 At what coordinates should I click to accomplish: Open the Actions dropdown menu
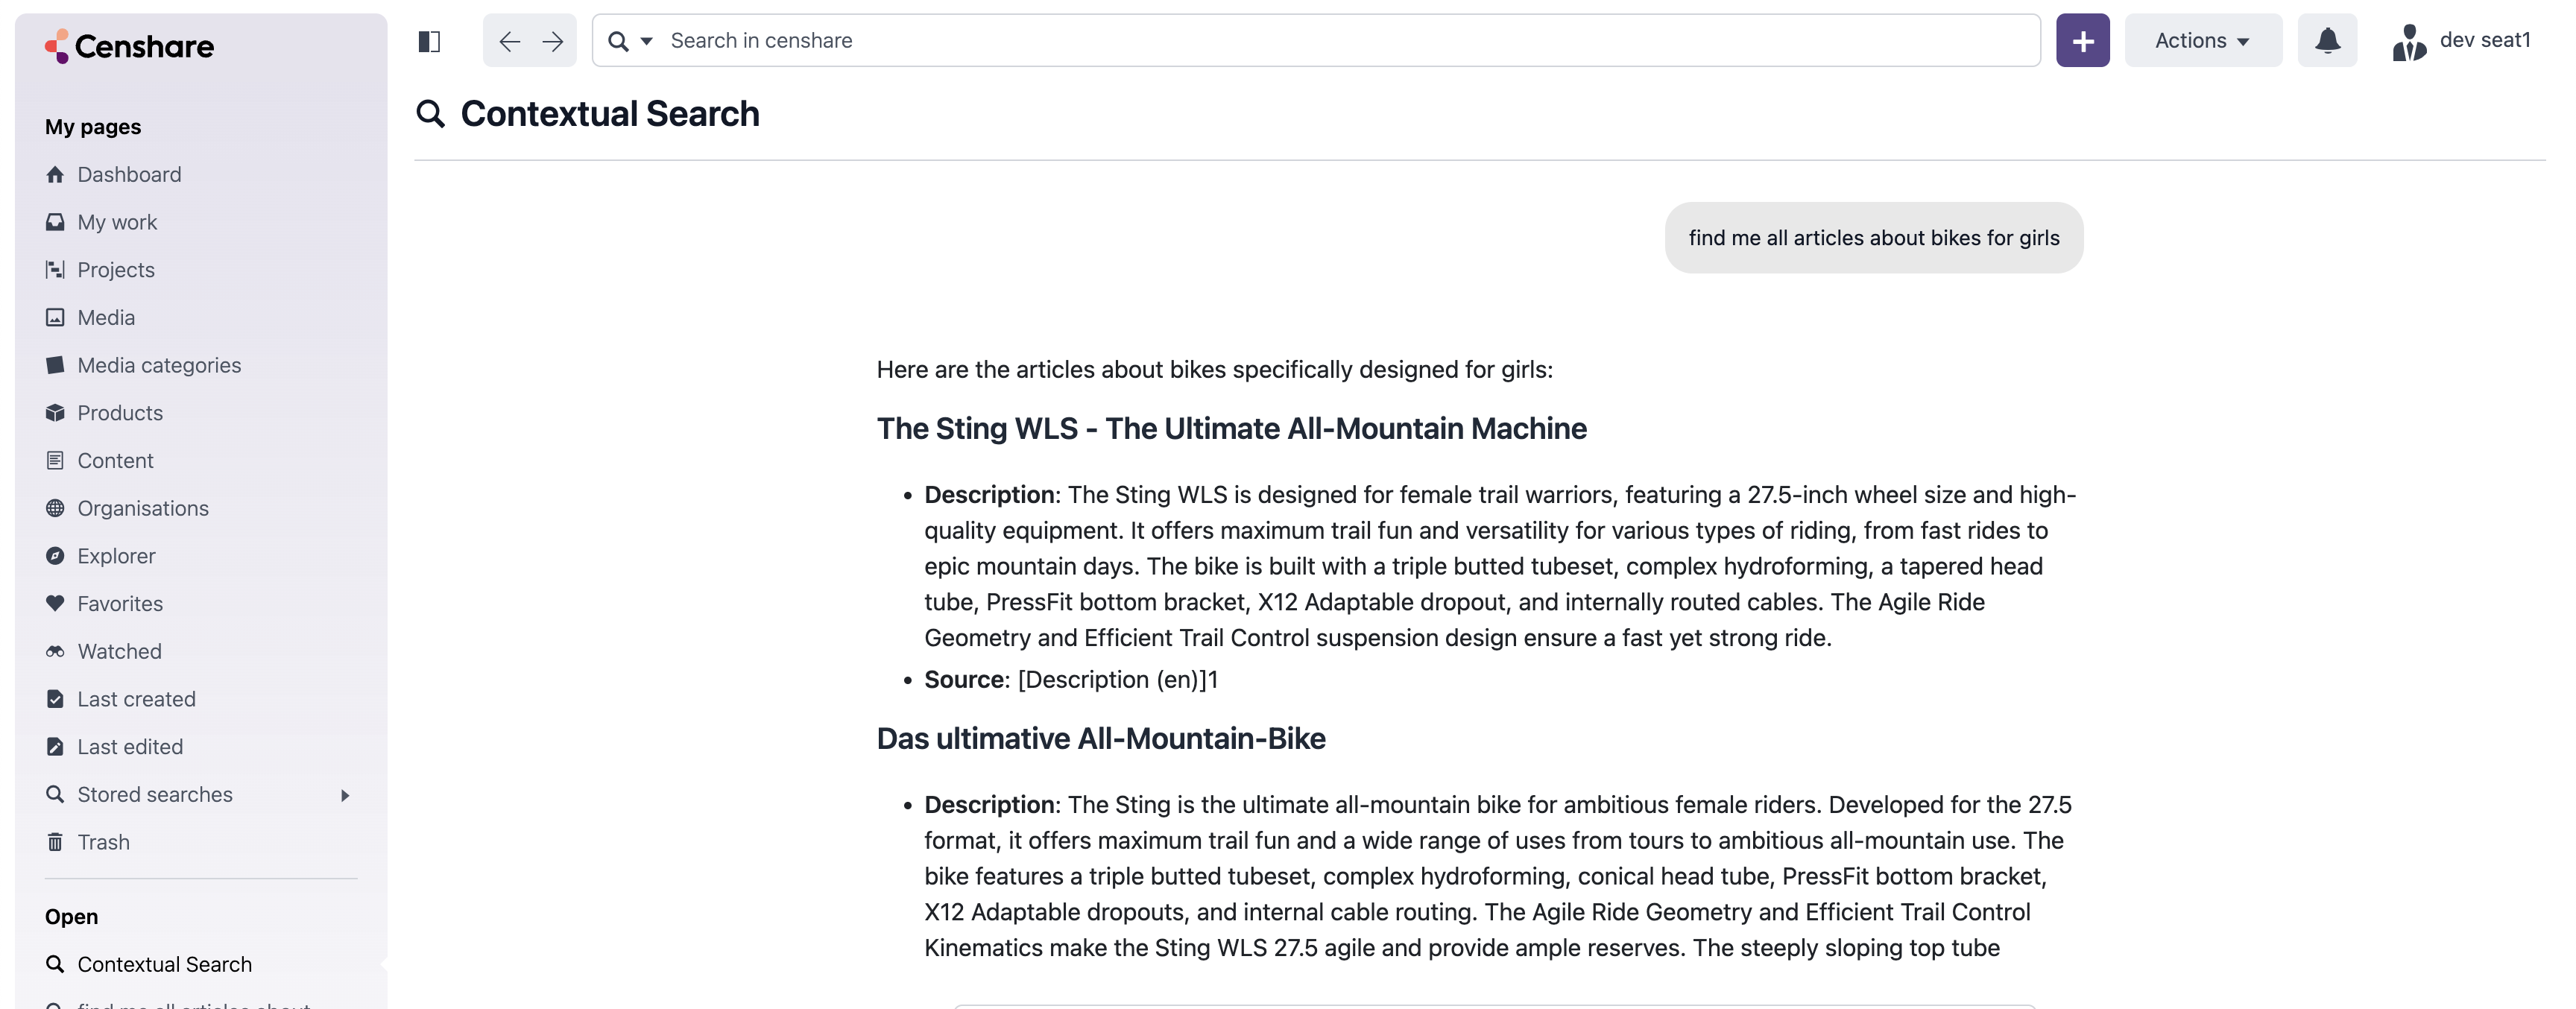coord(2202,41)
